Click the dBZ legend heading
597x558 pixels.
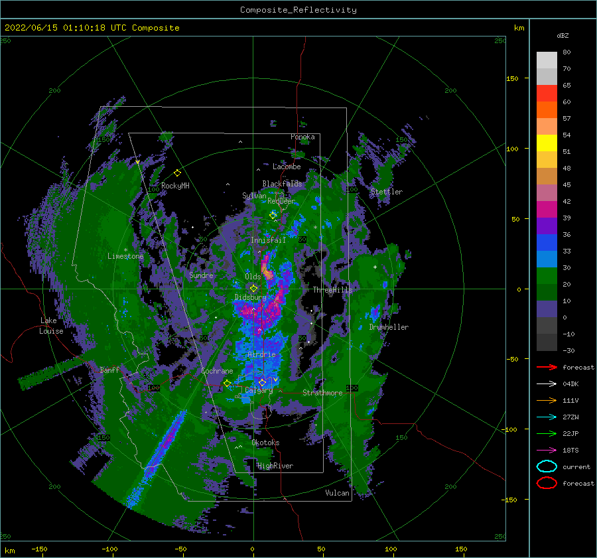(563, 36)
